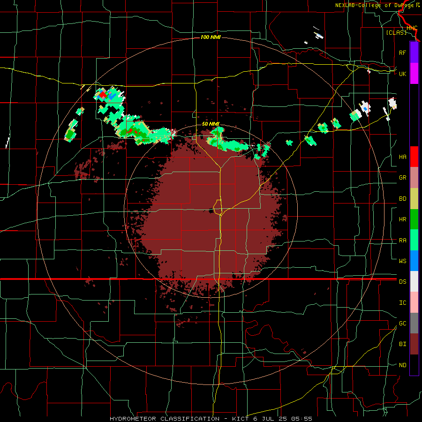Click the RF legend label
The width and height of the screenshot is (422, 422).
[x=402, y=53]
